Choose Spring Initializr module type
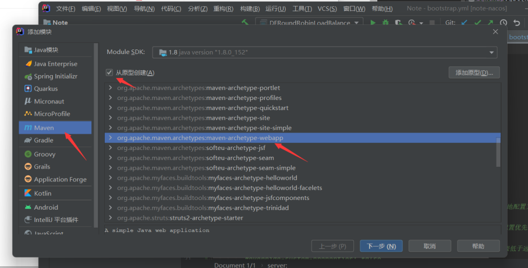528x268 pixels. (x=55, y=76)
